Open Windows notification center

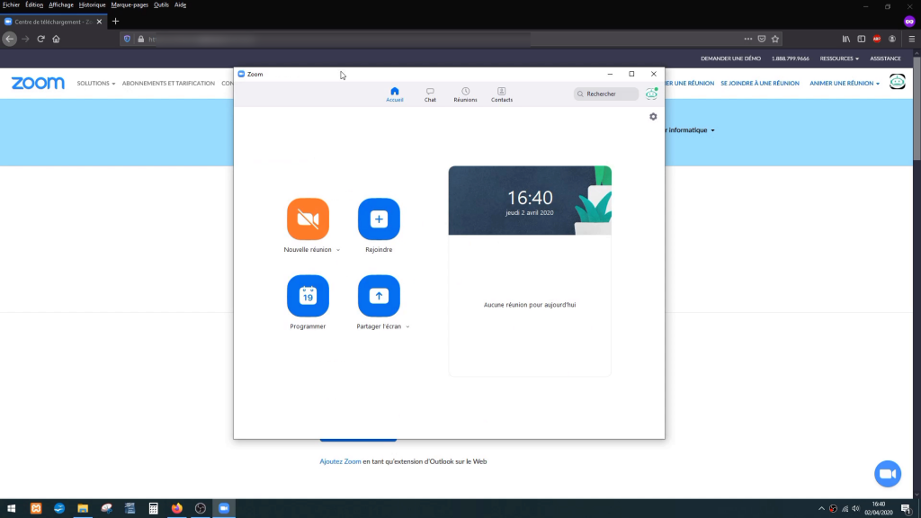(x=907, y=509)
